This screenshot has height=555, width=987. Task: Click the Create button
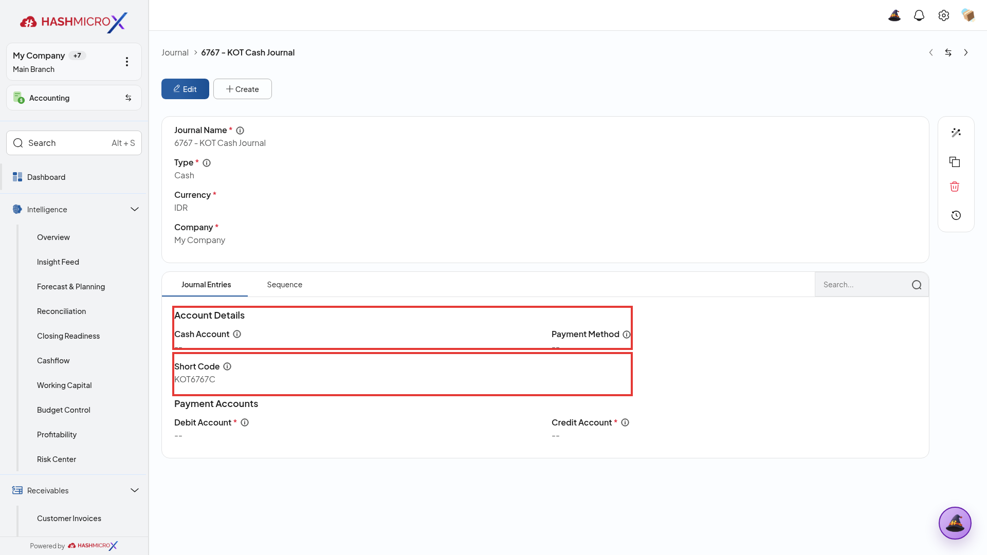pyautogui.click(x=243, y=89)
